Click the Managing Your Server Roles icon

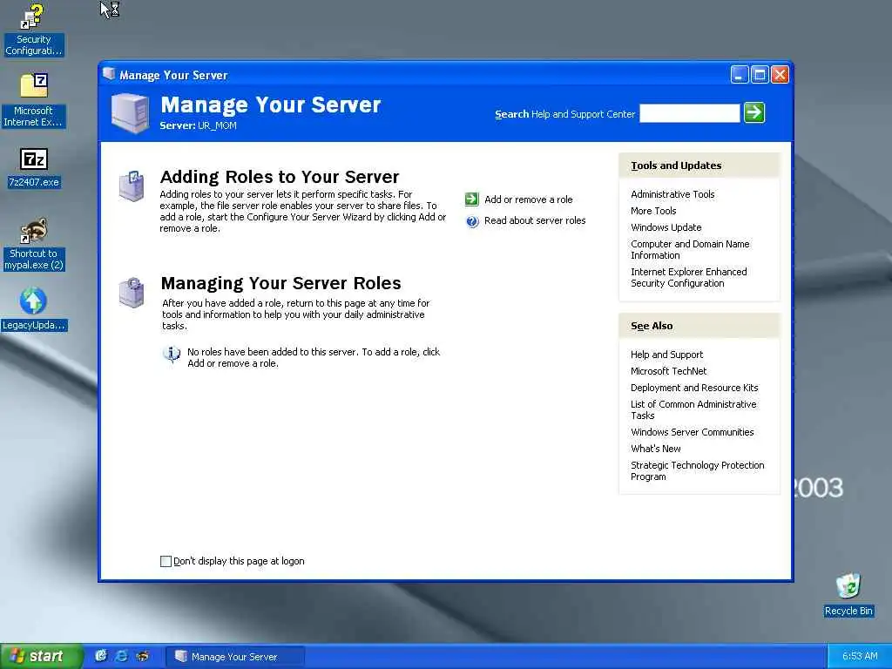click(x=132, y=293)
